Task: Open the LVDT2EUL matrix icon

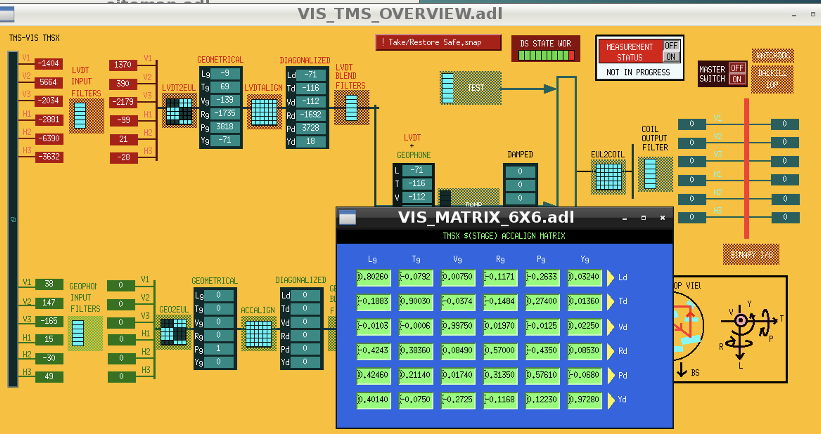Action: point(179,111)
